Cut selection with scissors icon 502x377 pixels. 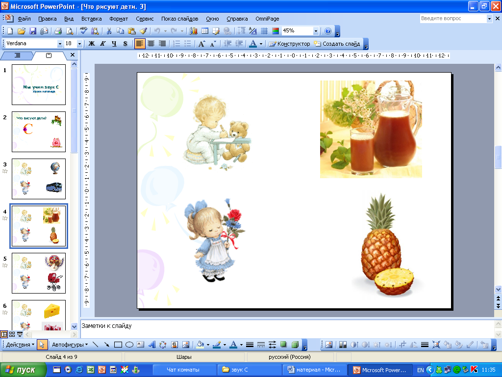(109, 31)
